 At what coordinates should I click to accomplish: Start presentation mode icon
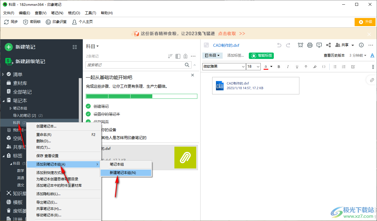(319, 45)
